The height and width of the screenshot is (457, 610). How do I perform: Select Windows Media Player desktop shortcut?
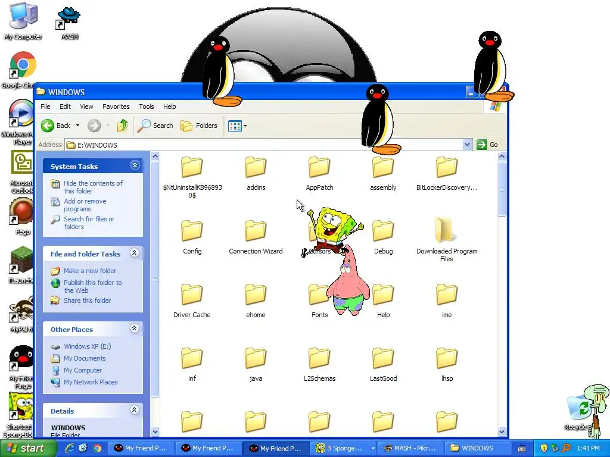pyautogui.click(x=17, y=122)
